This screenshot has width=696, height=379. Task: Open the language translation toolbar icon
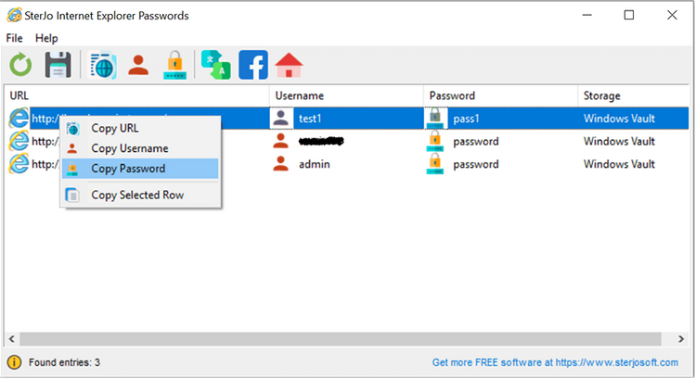215,65
